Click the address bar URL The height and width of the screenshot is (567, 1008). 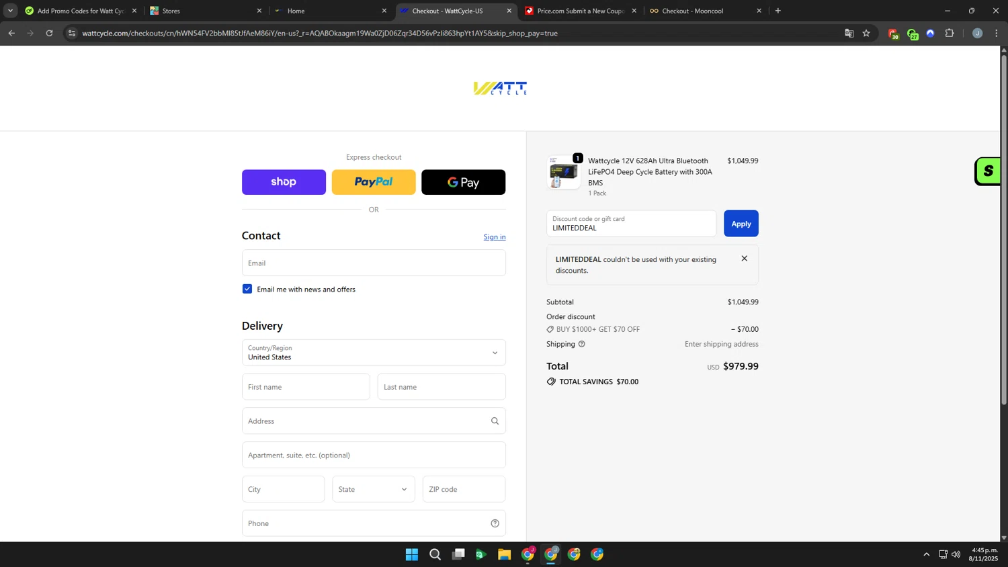pos(320,33)
